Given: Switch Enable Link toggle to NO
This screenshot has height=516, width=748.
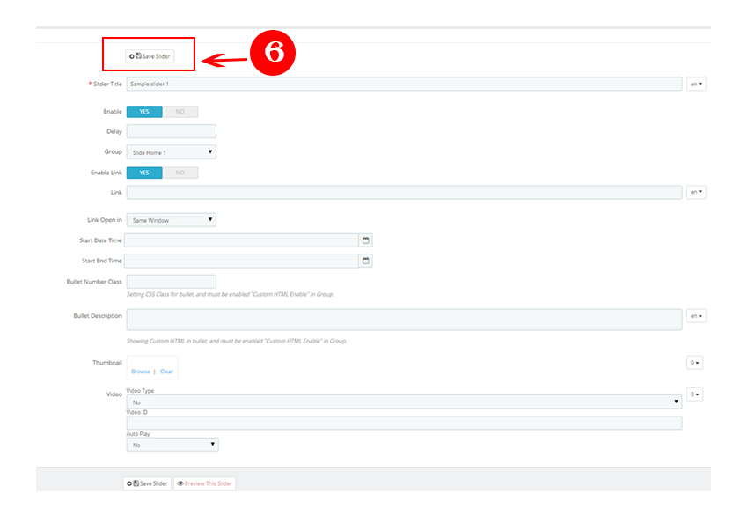Looking at the screenshot, I should pyautogui.click(x=180, y=173).
